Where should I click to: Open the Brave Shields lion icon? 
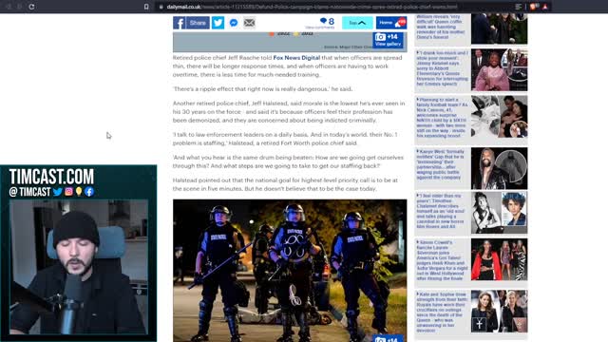coord(534,7)
